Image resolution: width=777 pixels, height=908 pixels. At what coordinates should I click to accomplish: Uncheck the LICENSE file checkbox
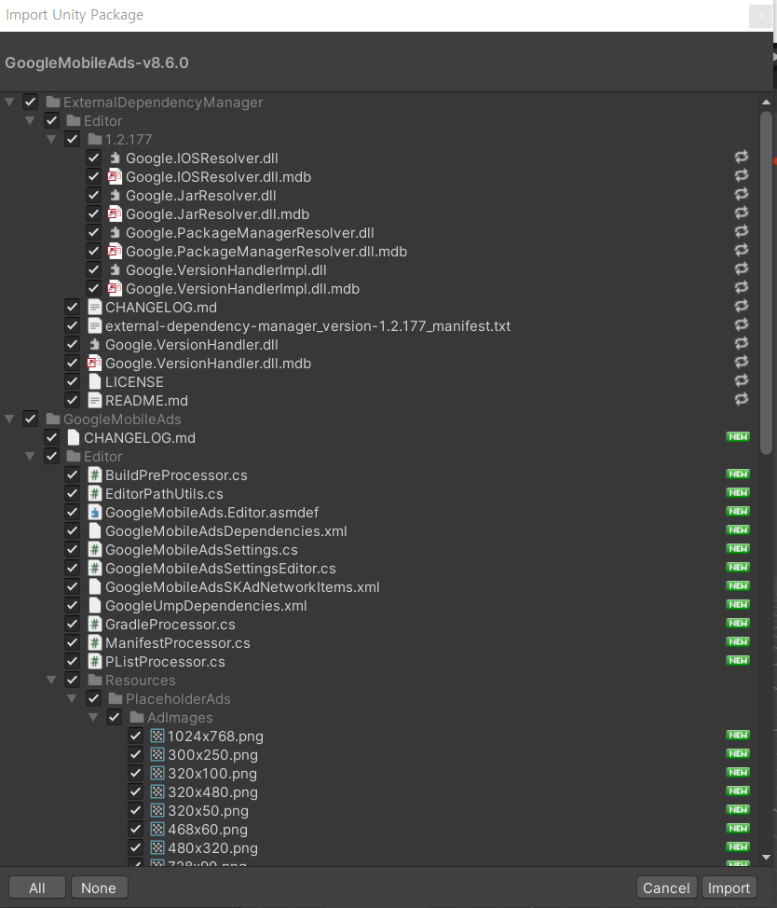tap(73, 381)
